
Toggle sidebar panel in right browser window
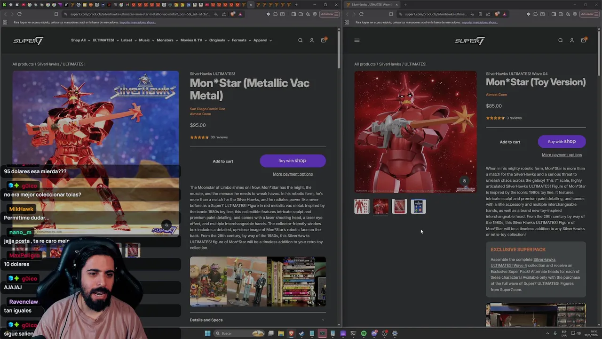tap(554, 14)
